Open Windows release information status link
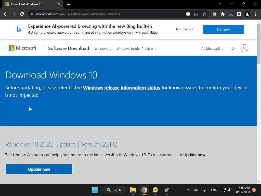 (122, 88)
